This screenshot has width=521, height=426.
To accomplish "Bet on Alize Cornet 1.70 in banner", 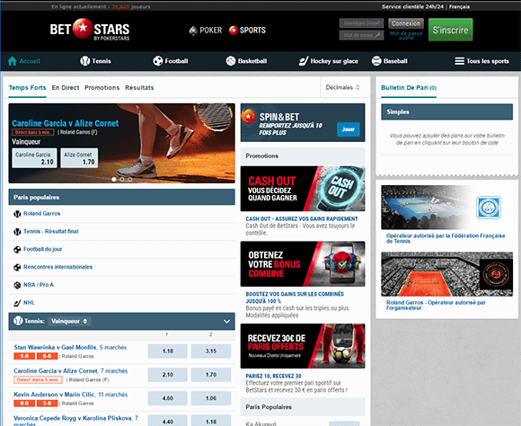I will point(79,158).
